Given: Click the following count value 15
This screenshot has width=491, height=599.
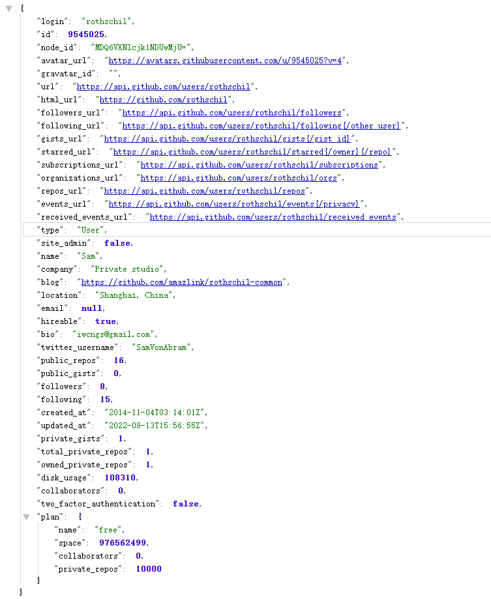Looking at the screenshot, I should (105, 399).
